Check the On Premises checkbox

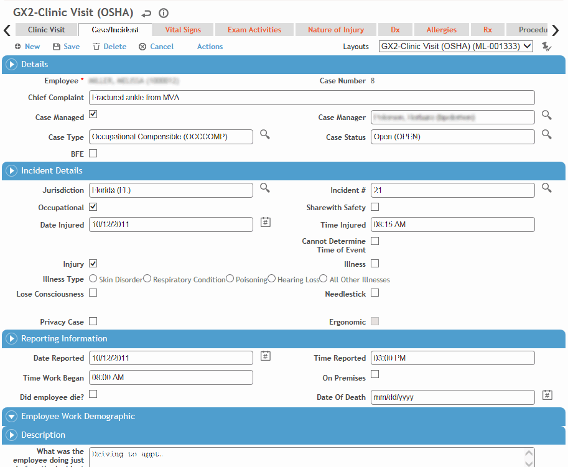[375, 374]
